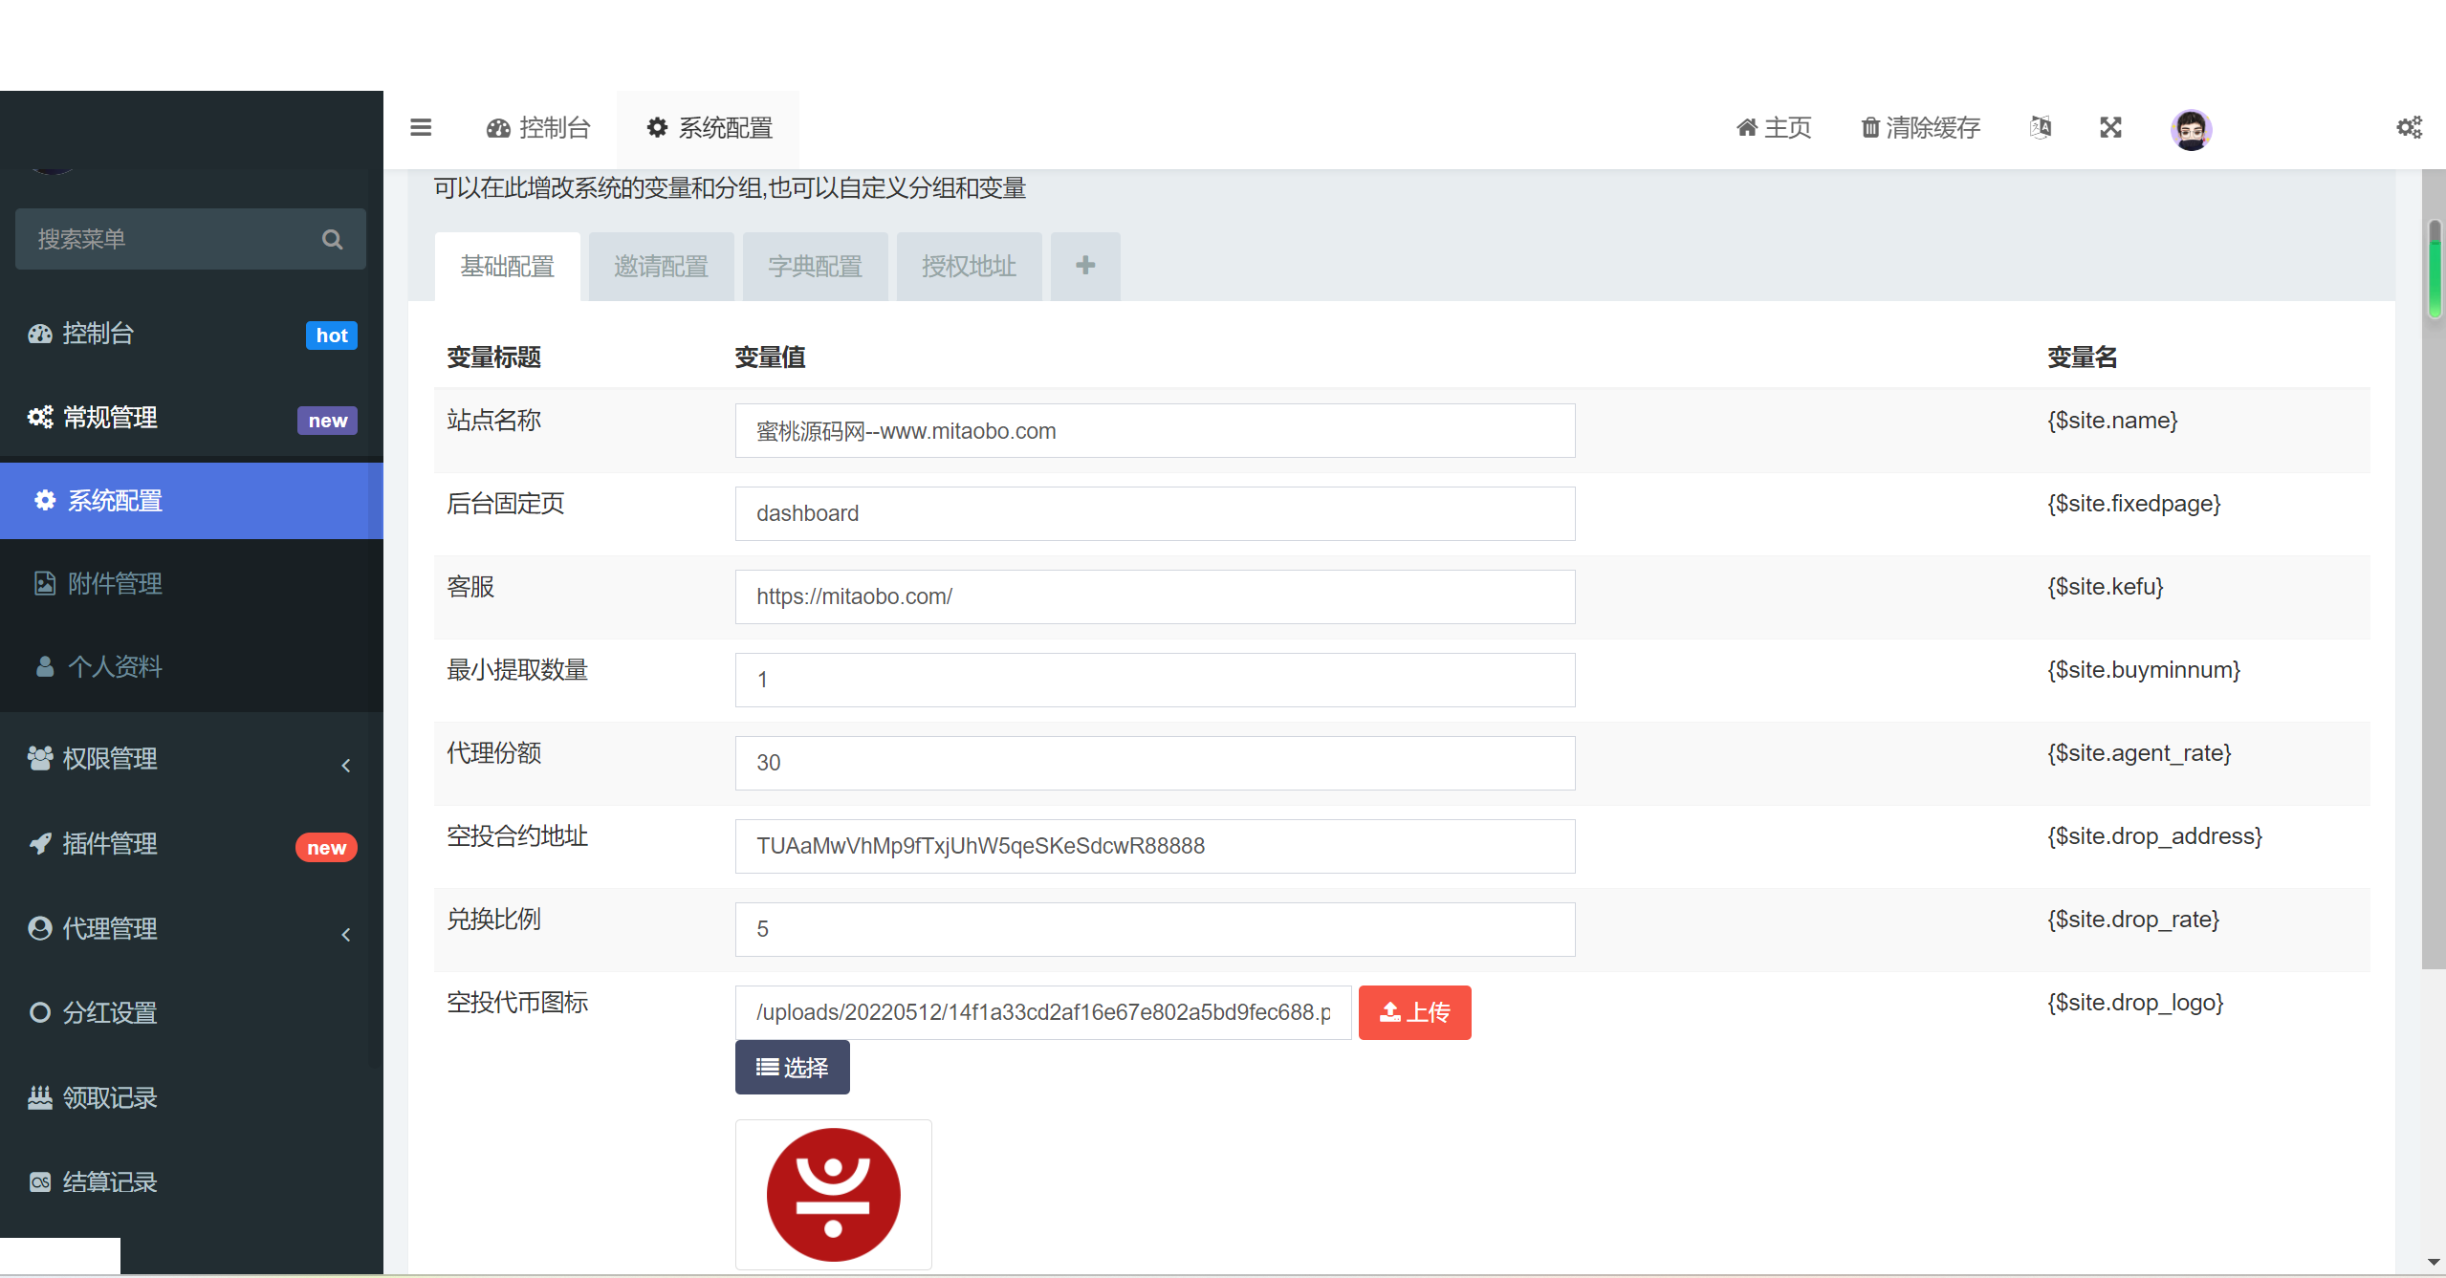Click the 代理份额 input field
Image resolution: width=2446 pixels, height=1278 pixels.
click(x=1155, y=763)
